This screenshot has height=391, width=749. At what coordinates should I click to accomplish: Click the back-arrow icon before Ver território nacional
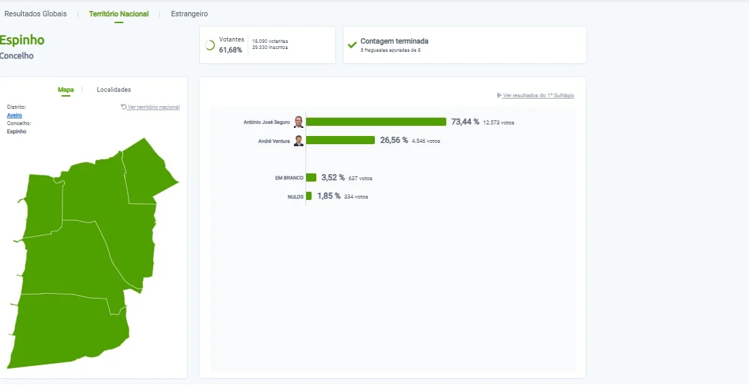pos(123,107)
